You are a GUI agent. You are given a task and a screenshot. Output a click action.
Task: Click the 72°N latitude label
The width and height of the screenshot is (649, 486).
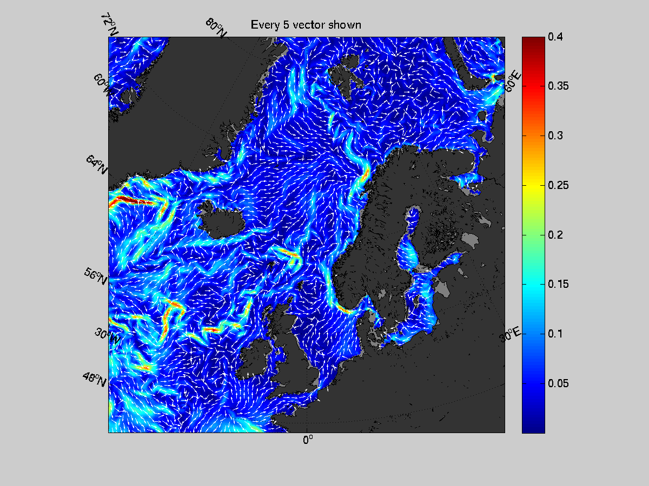point(110,25)
